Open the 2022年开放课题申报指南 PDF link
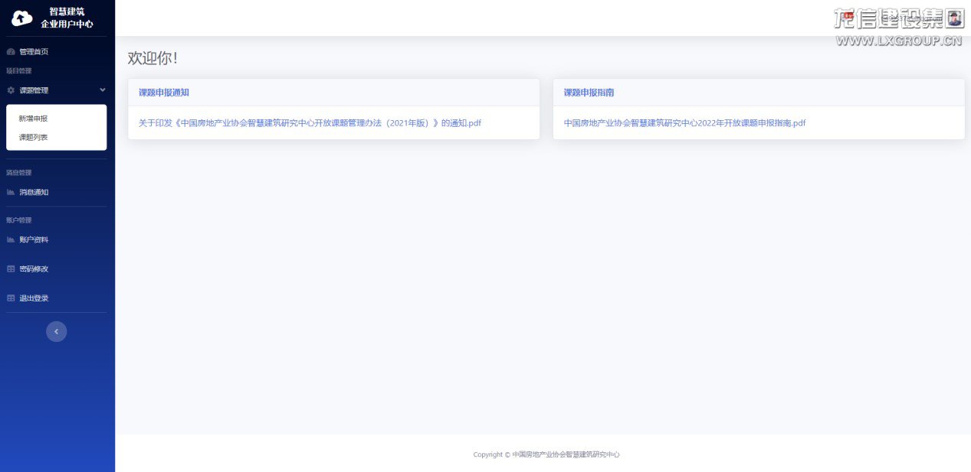Screen dimensions: 971x472 pos(684,123)
